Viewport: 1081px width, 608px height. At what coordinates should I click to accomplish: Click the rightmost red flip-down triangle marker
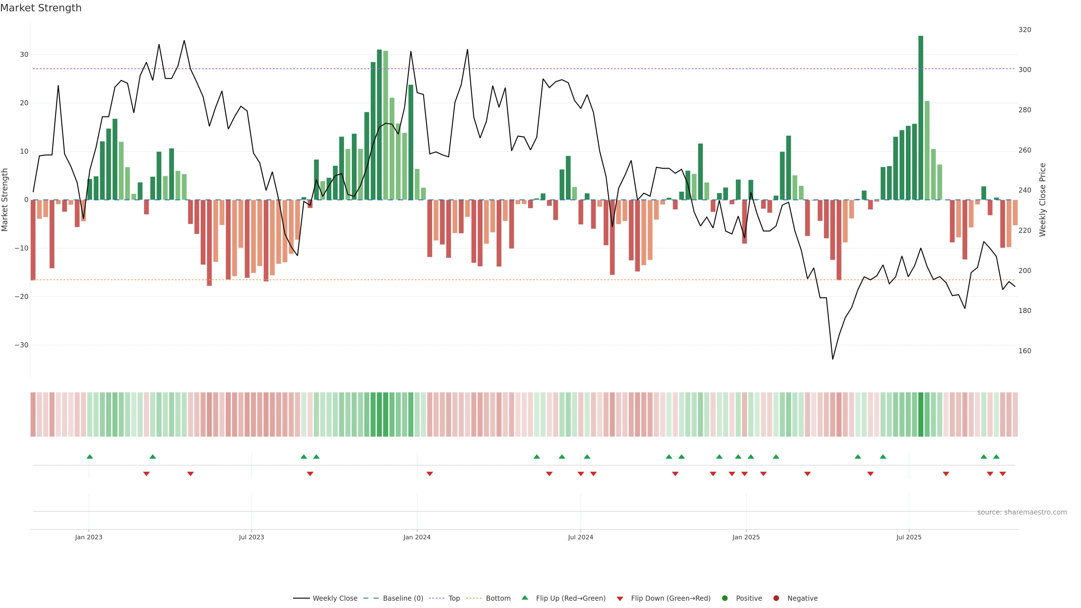[x=1002, y=474]
